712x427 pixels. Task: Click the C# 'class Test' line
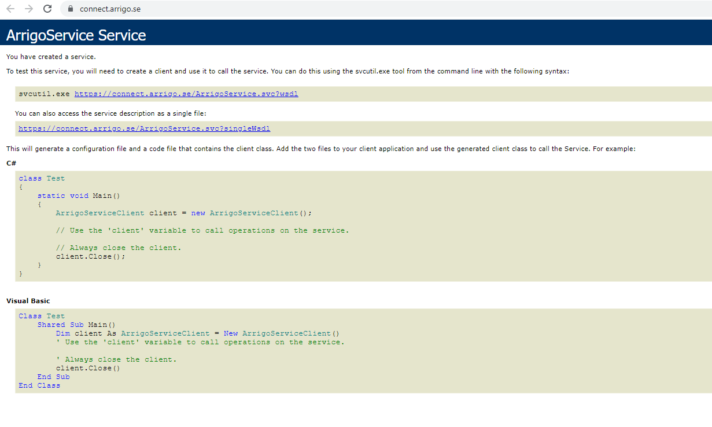pyautogui.click(x=42, y=178)
